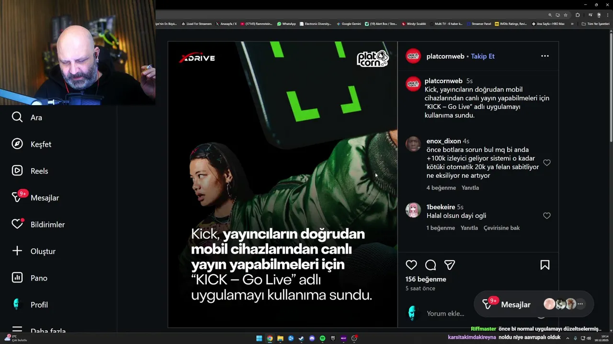
Task: Go to Reels from sidebar
Action: click(30, 171)
